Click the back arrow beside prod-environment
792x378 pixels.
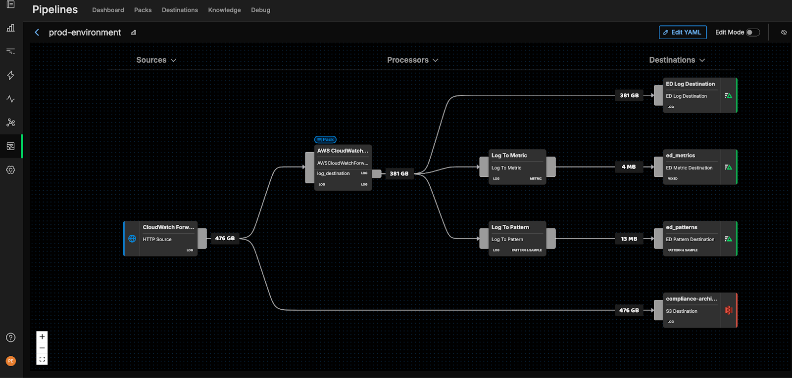[37, 33]
